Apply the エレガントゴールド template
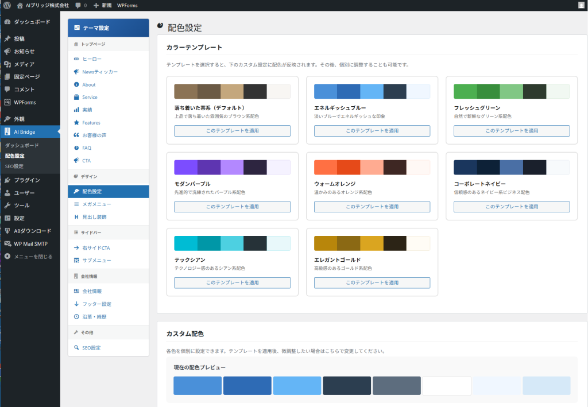The image size is (588, 407). click(x=372, y=282)
